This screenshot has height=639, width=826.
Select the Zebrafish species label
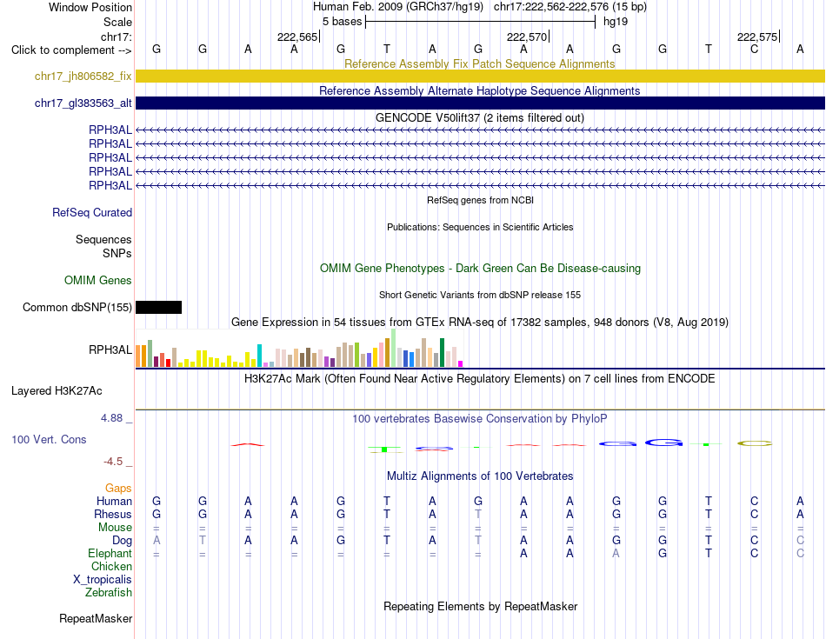[x=108, y=593]
